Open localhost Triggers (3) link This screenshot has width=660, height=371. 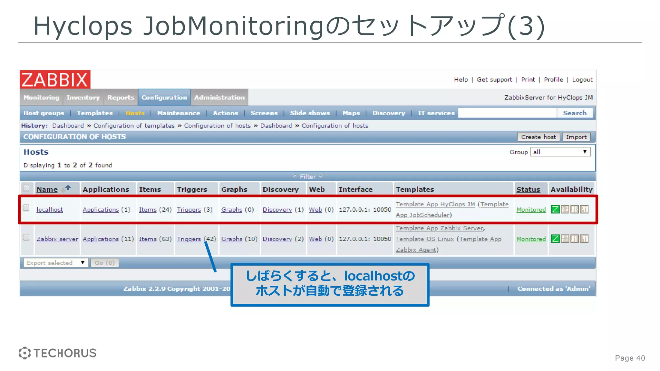189,209
